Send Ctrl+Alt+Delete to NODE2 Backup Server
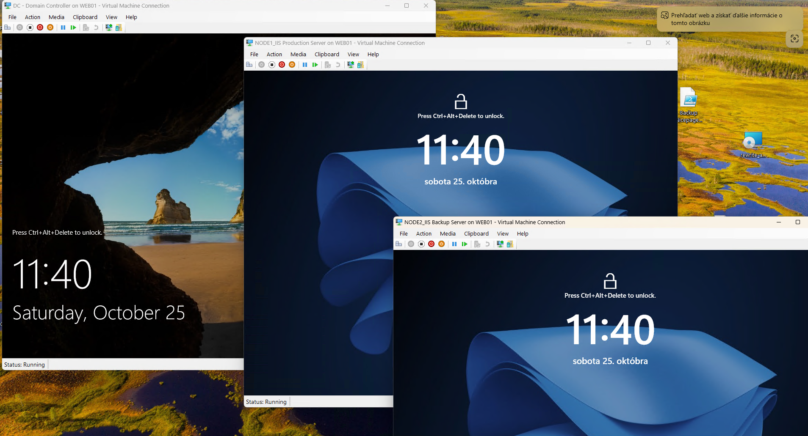 pyautogui.click(x=398, y=244)
